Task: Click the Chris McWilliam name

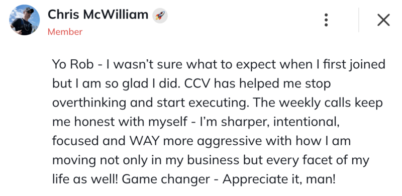Action: click(x=98, y=15)
